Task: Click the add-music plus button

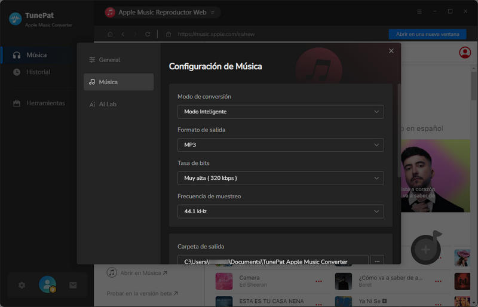Action: pyautogui.click(x=425, y=248)
